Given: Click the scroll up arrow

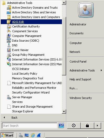Looking at the screenshot, I should [64, 3].
